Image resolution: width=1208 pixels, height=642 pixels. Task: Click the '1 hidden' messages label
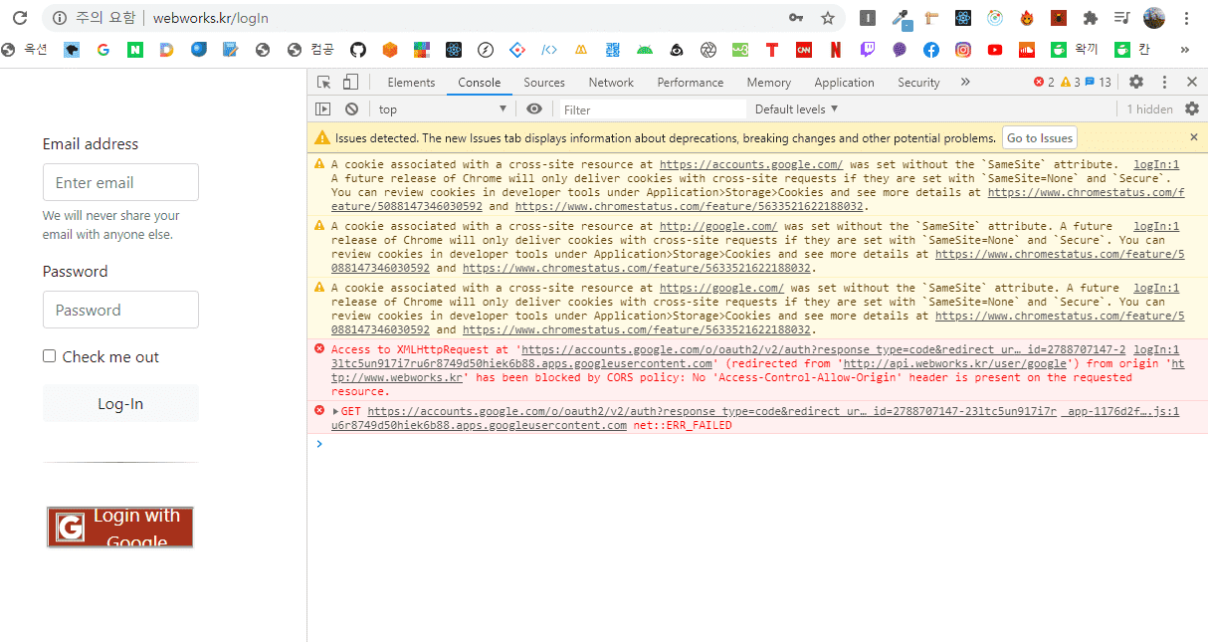tap(1149, 109)
